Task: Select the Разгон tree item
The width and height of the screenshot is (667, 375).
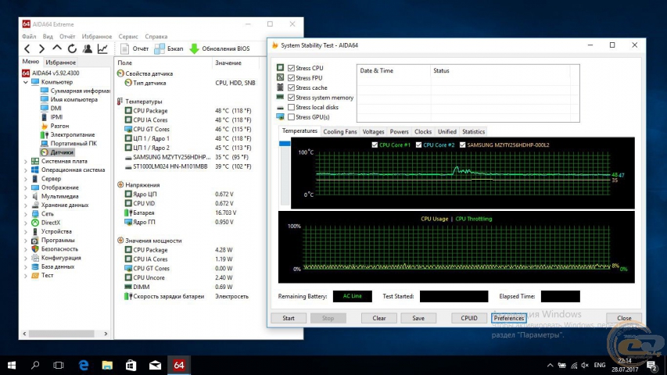Action: click(x=55, y=126)
